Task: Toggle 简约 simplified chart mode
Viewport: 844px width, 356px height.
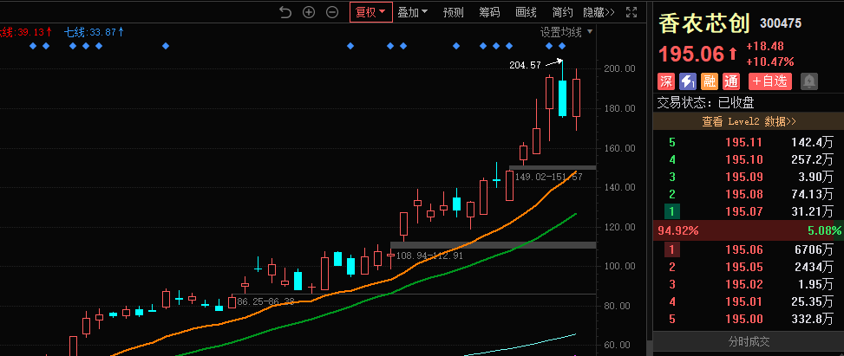Action: (x=562, y=11)
